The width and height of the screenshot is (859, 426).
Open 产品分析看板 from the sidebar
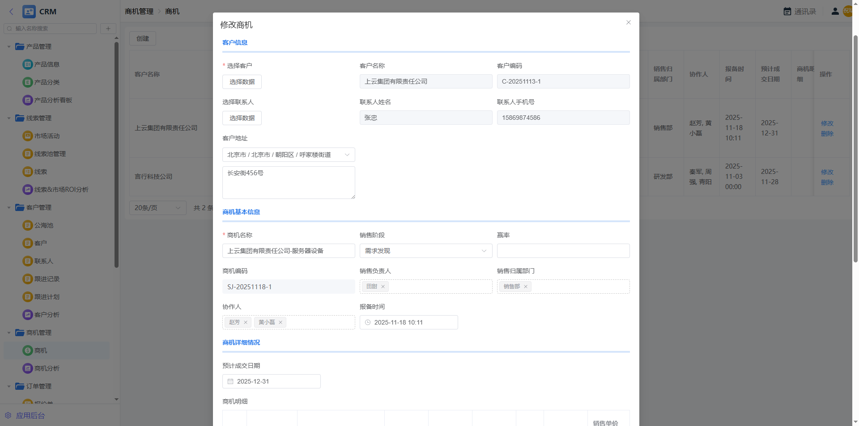(53, 100)
